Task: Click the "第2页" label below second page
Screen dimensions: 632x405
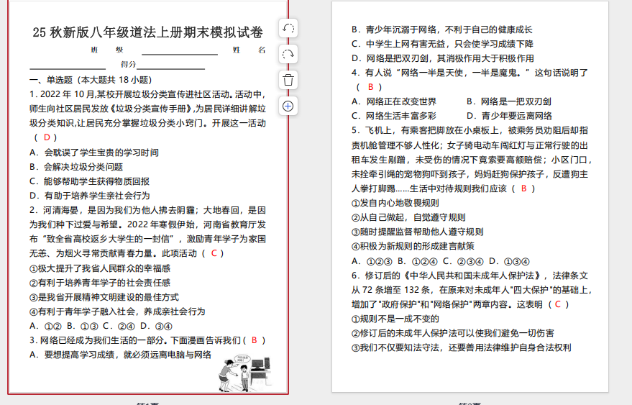Action: tap(470, 403)
